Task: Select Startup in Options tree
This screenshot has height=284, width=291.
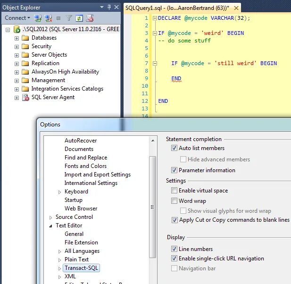Action: (x=74, y=200)
